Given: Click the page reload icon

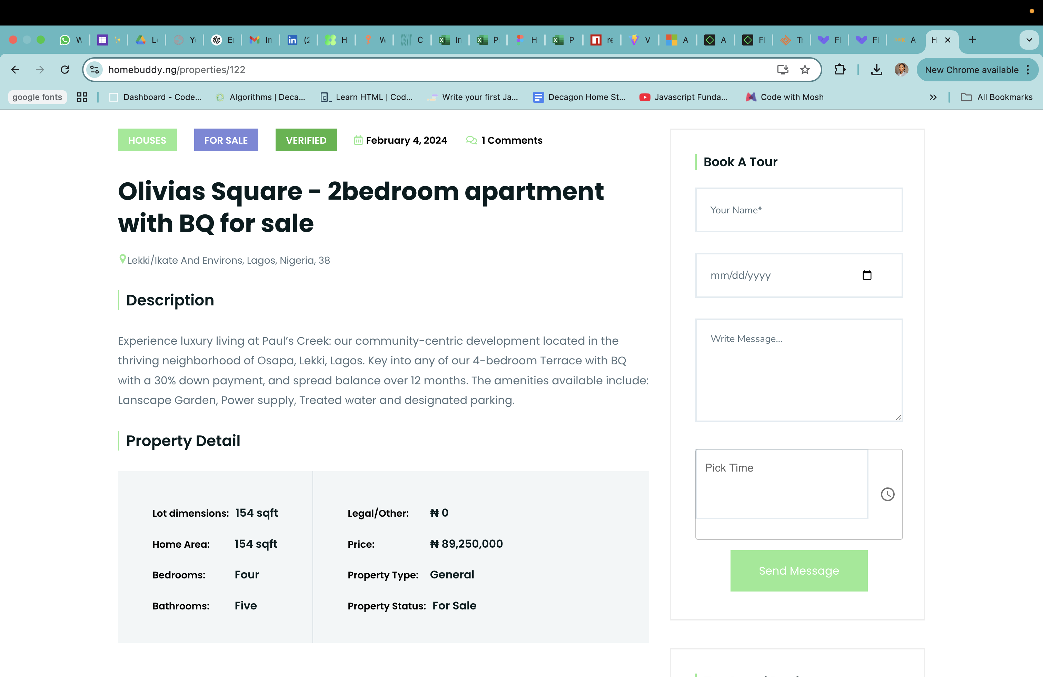Looking at the screenshot, I should 65,70.
